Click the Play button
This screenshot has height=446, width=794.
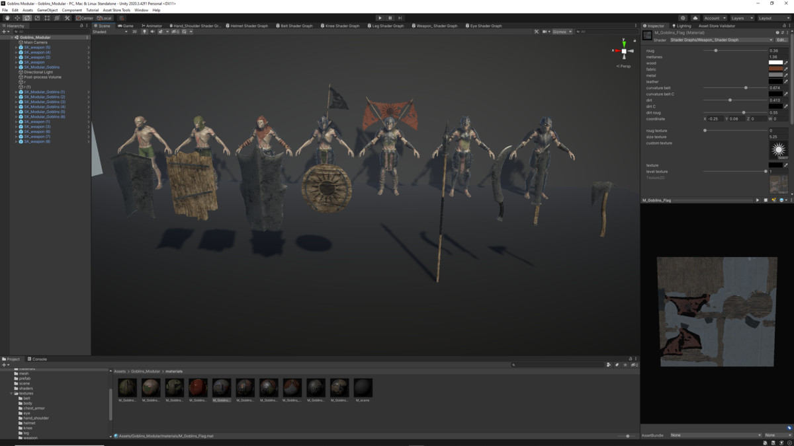380,18
